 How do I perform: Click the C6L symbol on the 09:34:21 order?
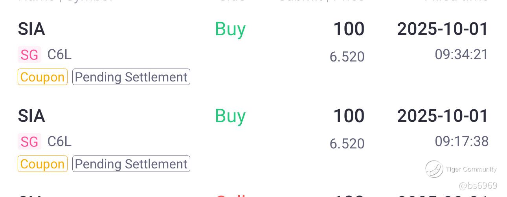(59, 55)
